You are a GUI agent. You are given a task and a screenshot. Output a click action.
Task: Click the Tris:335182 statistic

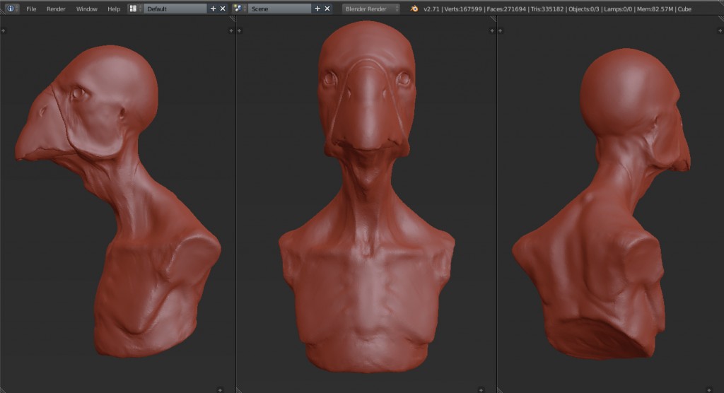[547, 8]
